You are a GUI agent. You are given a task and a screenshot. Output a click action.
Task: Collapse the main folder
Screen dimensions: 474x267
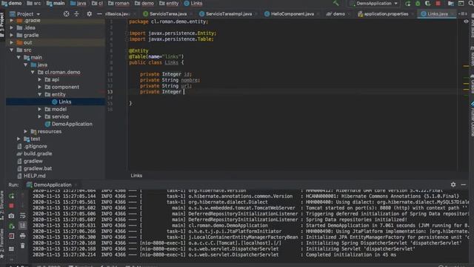click(19, 57)
